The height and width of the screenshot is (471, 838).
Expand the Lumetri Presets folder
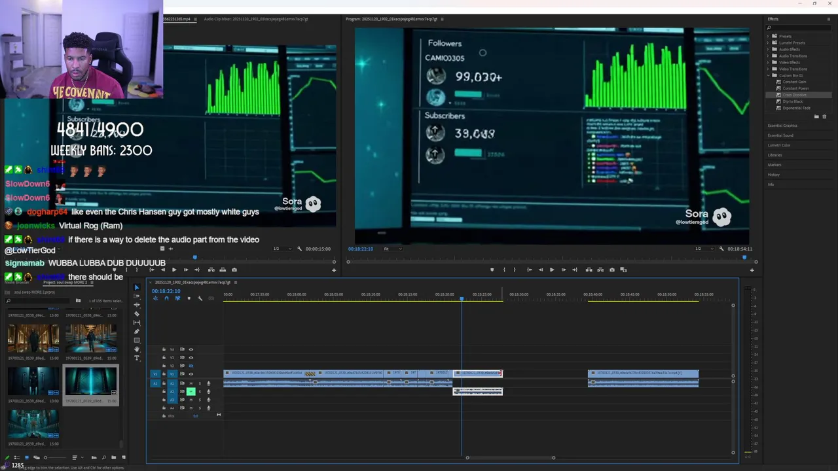click(x=769, y=43)
